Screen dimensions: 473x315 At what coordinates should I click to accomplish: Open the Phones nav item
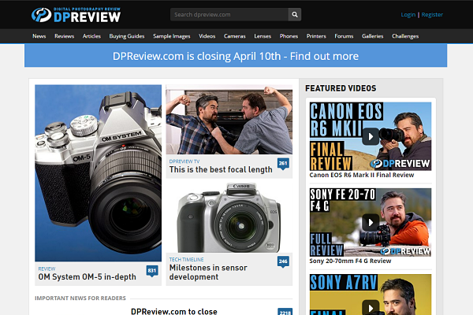point(289,36)
